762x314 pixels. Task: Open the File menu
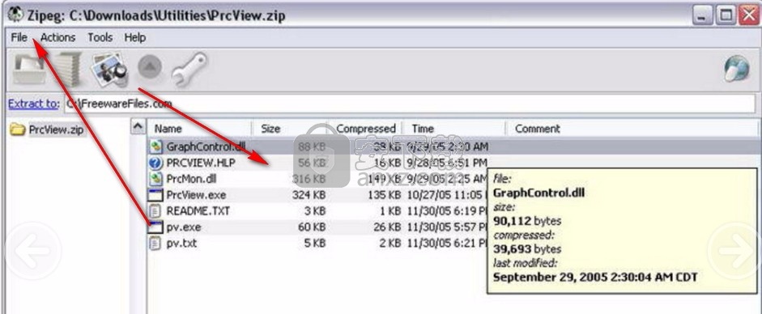click(19, 37)
